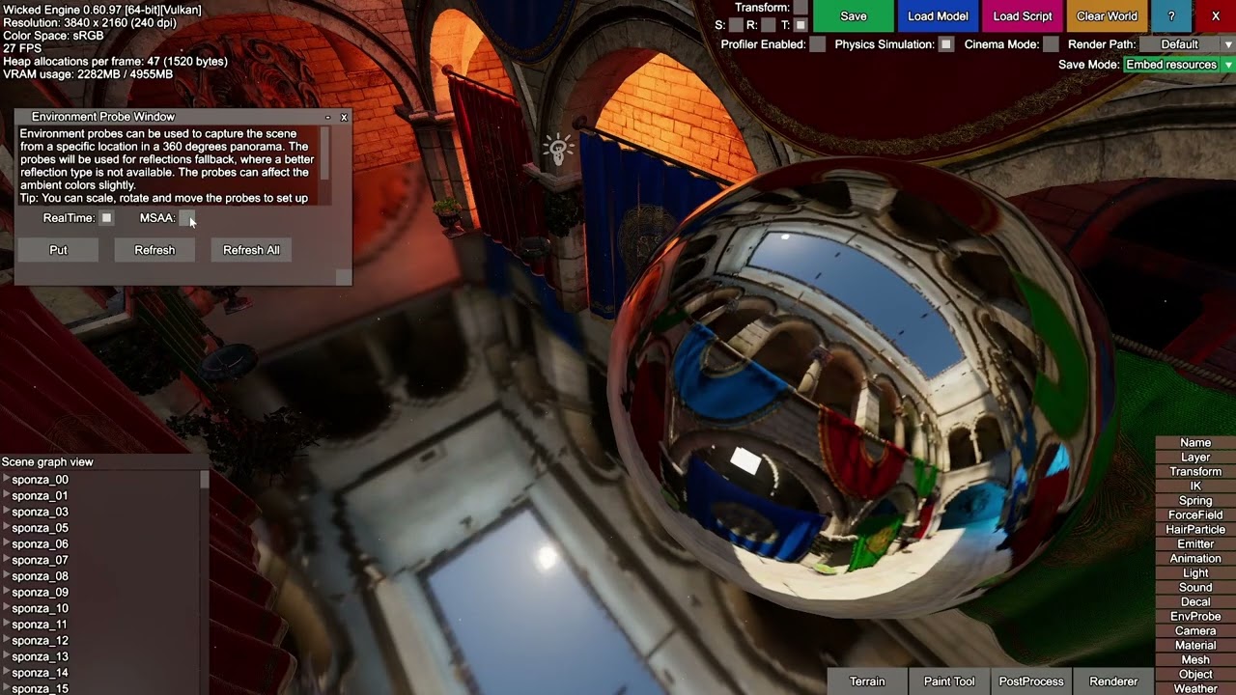Image resolution: width=1236 pixels, height=695 pixels.
Task: Open the ForceField component tab
Action: [1195, 515]
